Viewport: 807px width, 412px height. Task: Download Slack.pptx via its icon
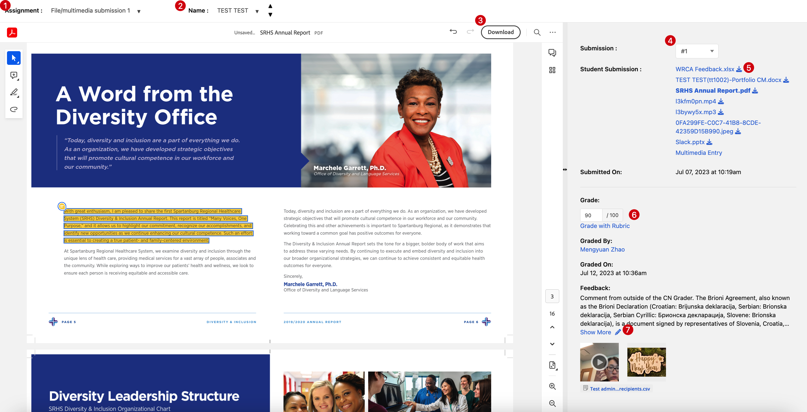[709, 142]
